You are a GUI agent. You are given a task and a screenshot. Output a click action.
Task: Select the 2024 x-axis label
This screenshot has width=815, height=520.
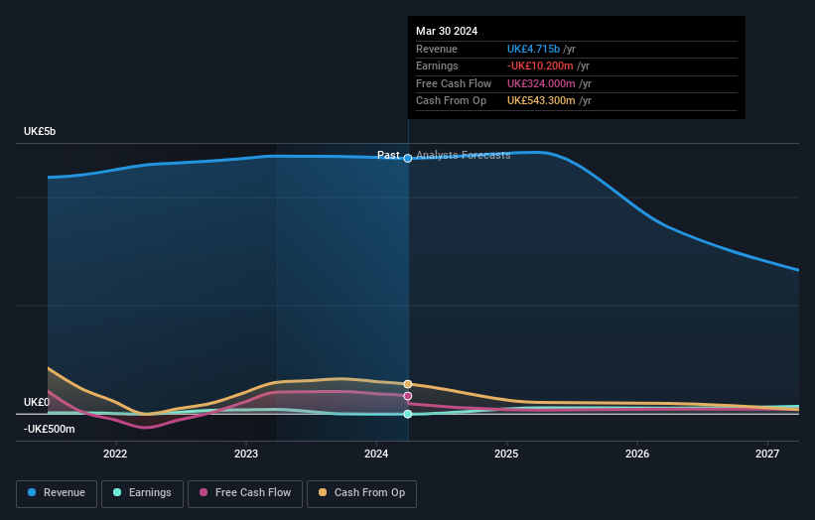tap(376, 454)
